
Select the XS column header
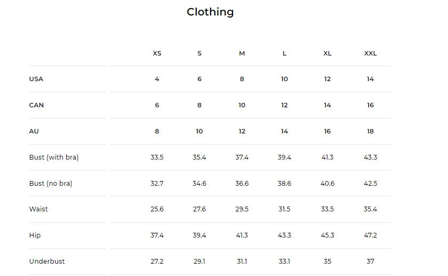(157, 53)
